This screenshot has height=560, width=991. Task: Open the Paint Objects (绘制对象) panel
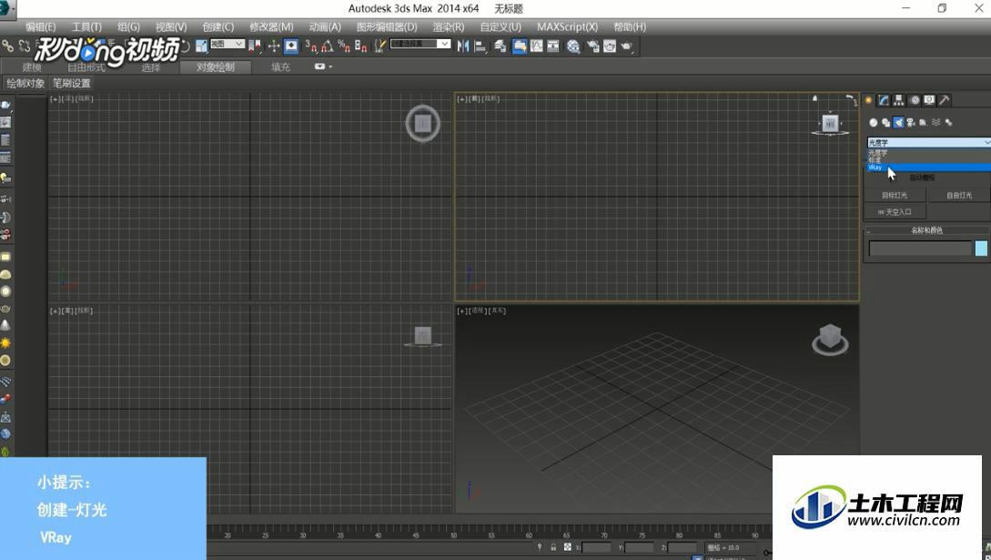click(x=25, y=84)
